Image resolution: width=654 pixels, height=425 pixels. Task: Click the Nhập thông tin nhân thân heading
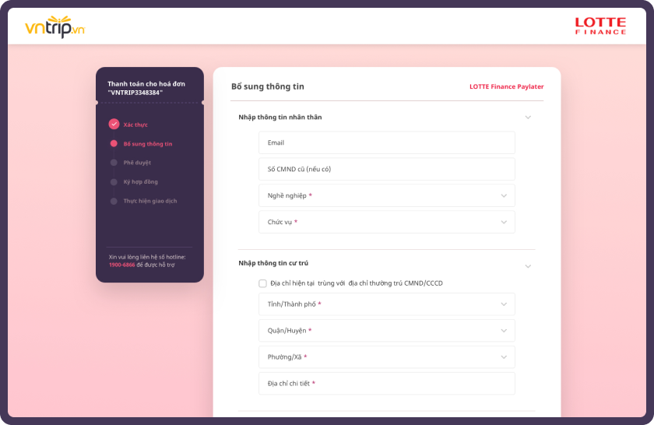[x=280, y=118]
